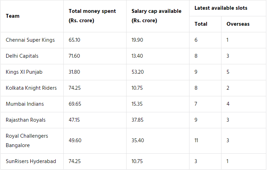Click the Latest available slots header

221,8
